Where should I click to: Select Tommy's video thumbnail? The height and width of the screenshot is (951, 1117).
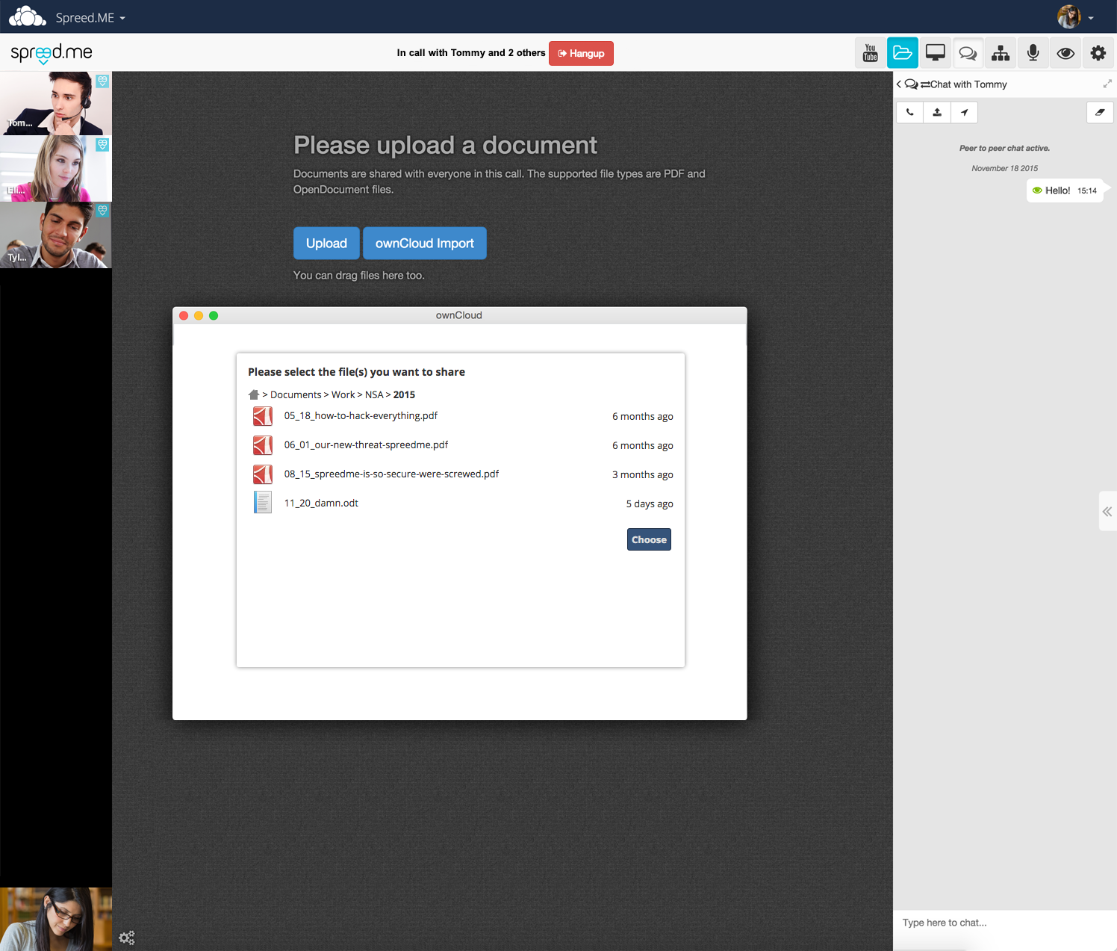click(56, 103)
